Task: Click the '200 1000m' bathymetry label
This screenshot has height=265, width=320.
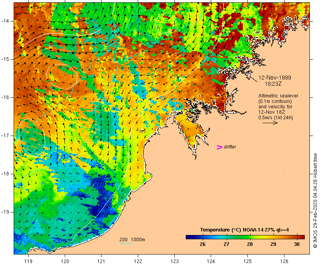Action: (132, 240)
